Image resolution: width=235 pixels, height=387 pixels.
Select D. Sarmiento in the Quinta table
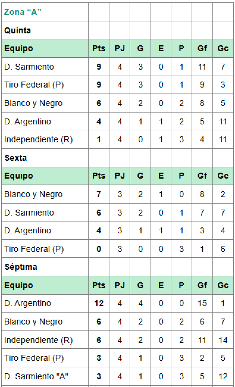[x=29, y=67]
